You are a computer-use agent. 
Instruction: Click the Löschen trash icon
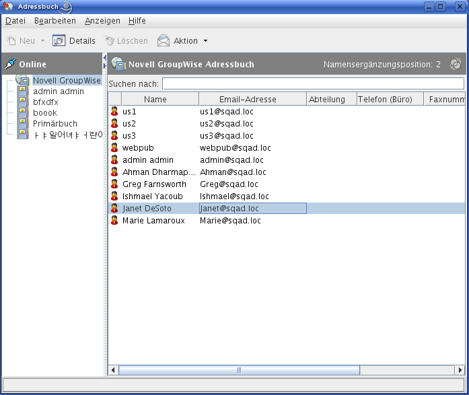109,40
